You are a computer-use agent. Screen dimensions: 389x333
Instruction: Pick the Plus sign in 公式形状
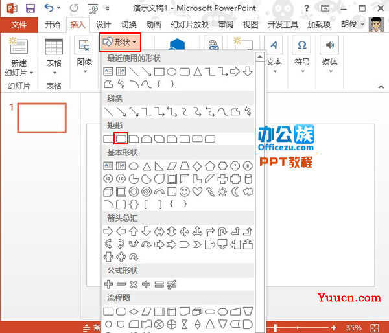pyautogui.click(x=108, y=284)
